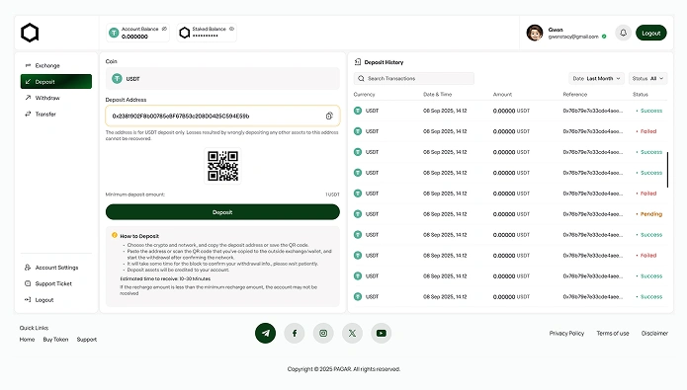Click the Currency column header
This screenshot has width=687, height=390.
(x=364, y=94)
